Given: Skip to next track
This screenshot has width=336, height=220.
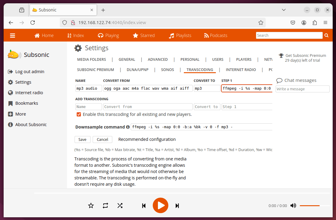Looking at the screenshot, I should click(x=177, y=206).
